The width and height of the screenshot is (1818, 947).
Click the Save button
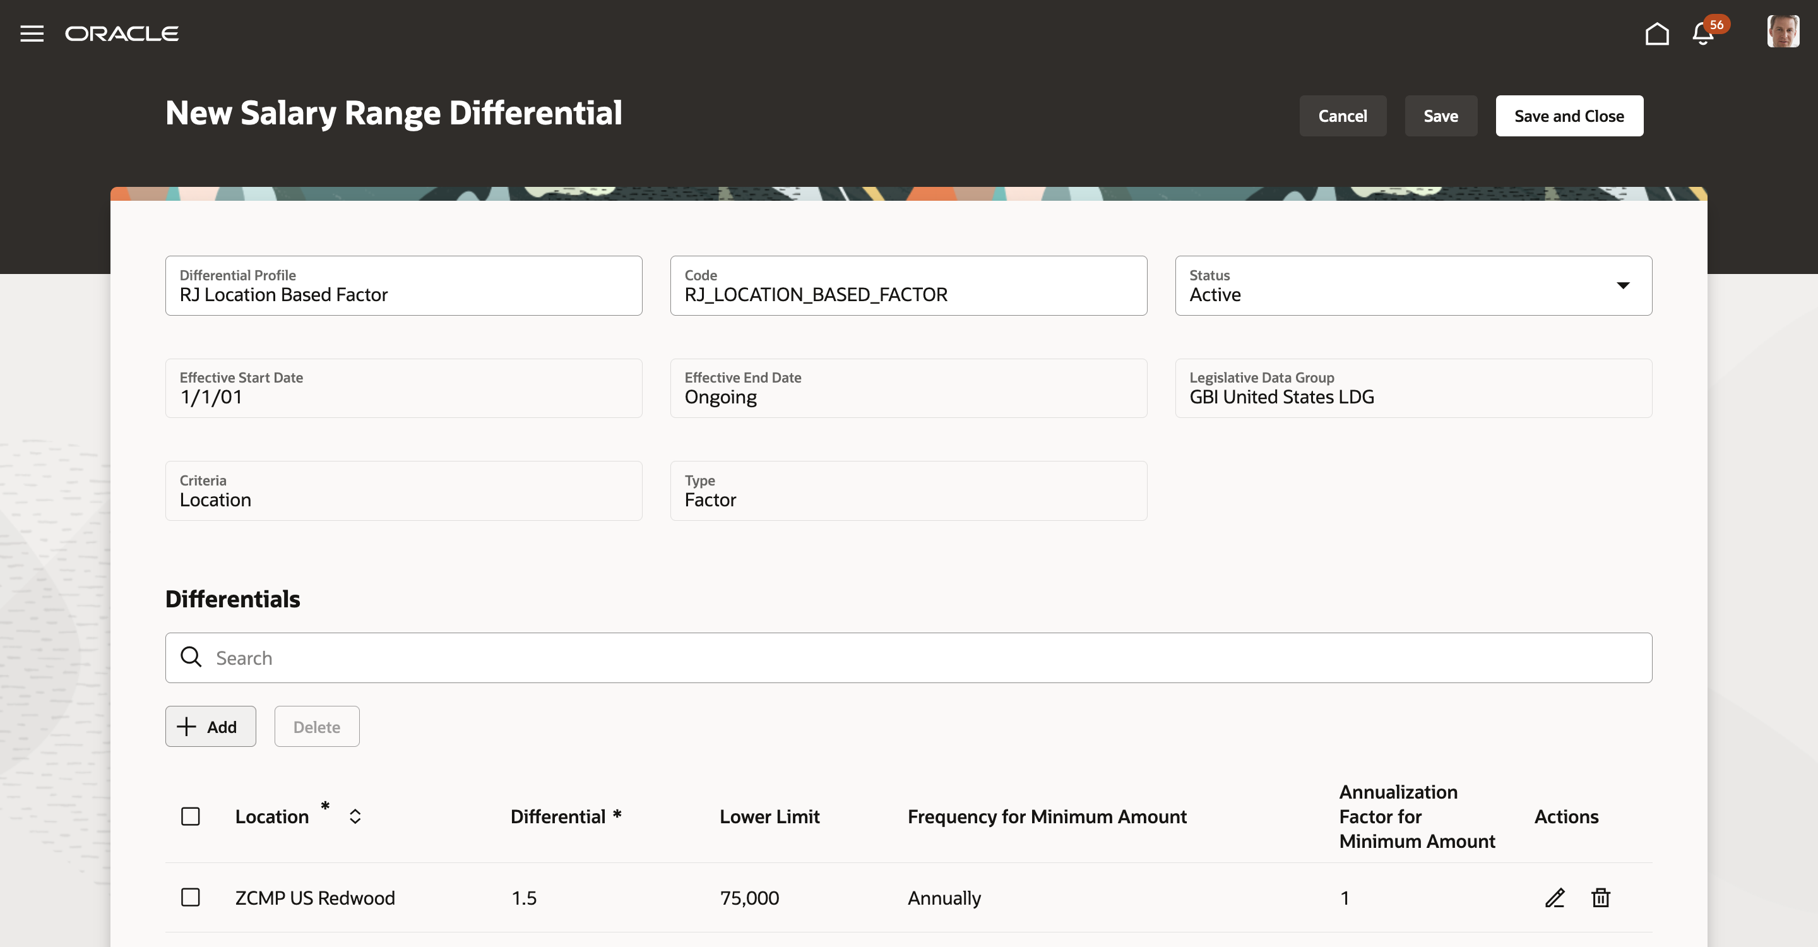[1441, 116]
